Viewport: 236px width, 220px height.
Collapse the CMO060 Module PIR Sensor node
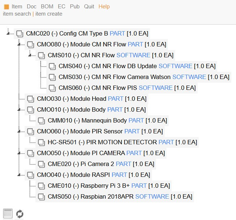19,132
